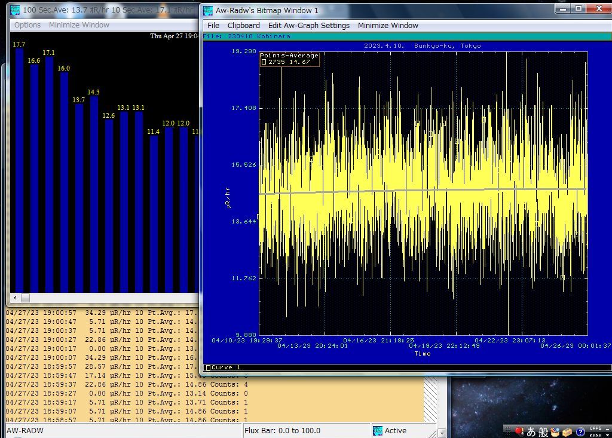Click the Aw-Radw Bitmap Window title icon
The height and width of the screenshot is (438, 612).
click(208, 10)
